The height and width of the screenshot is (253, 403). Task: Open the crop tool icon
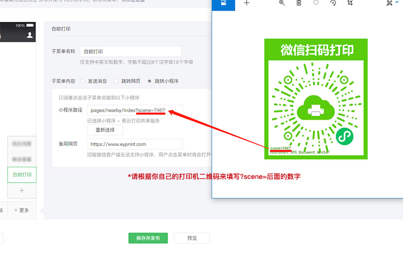pyautogui.click(x=350, y=3)
